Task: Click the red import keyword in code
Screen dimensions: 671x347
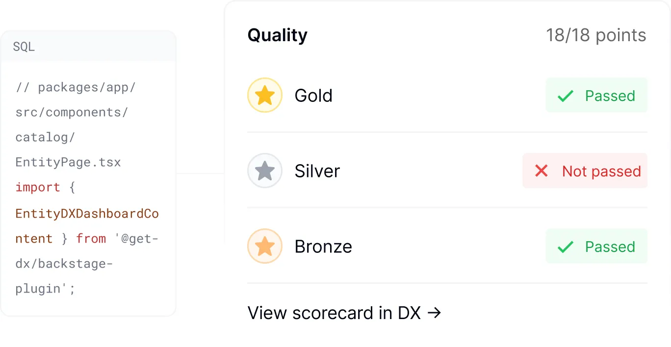Action: point(38,187)
